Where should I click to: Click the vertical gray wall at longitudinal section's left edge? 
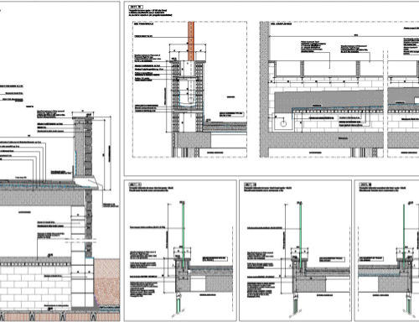(264, 90)
